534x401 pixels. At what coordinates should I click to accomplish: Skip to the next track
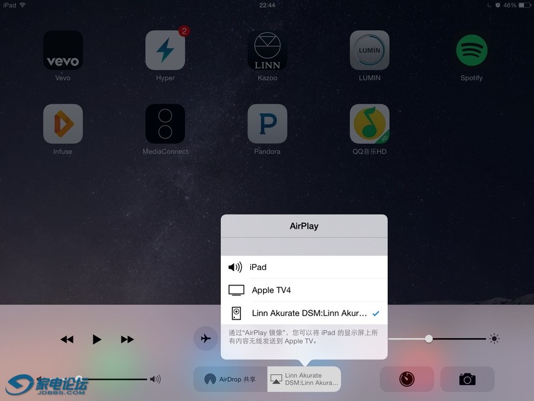coord(127,340)
